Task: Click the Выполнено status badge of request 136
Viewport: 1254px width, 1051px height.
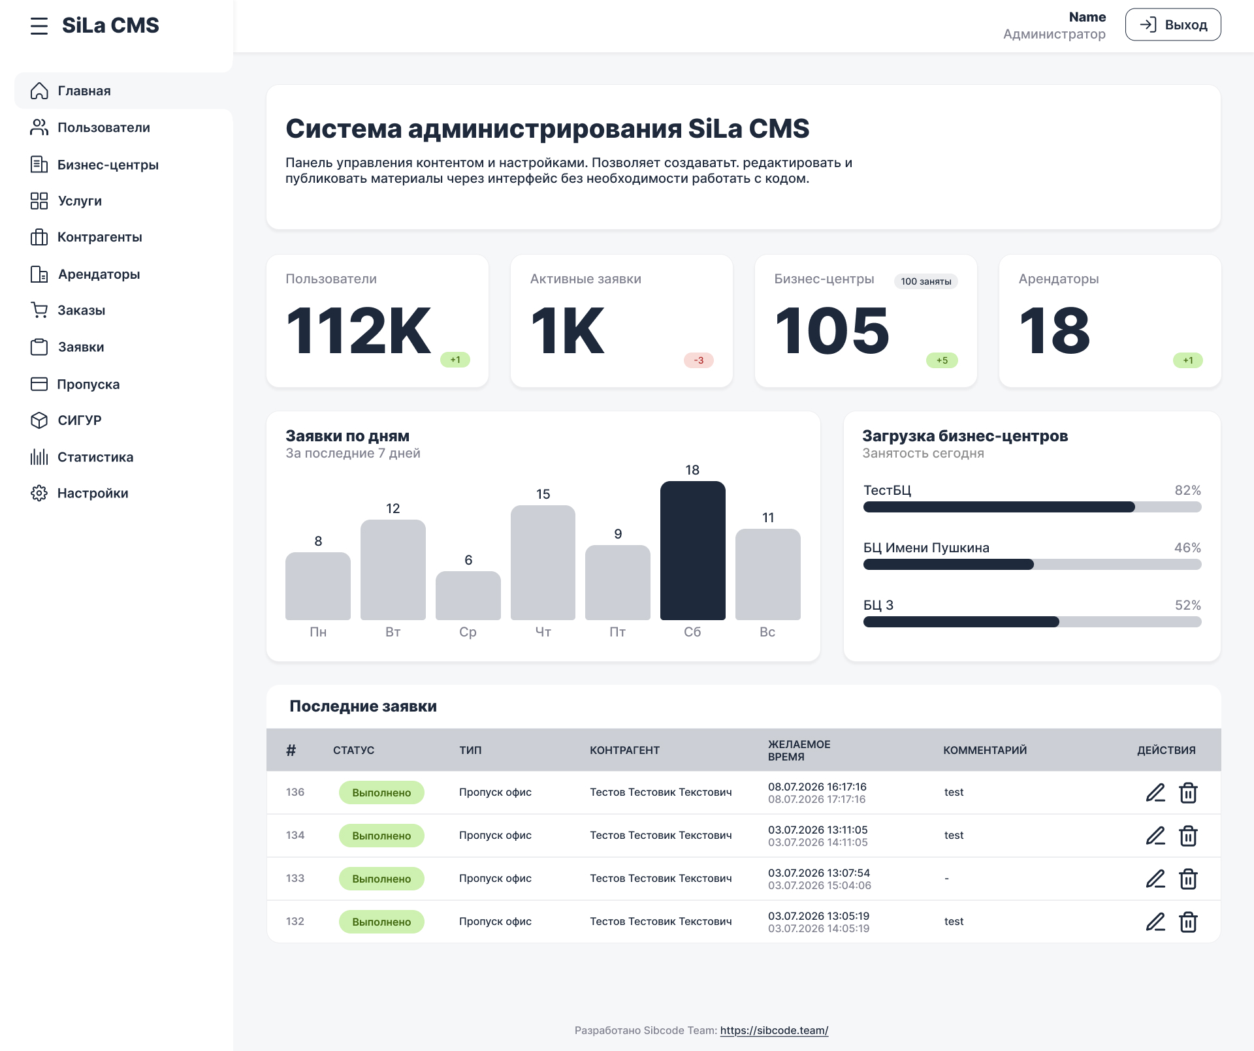Action: click(x=381, y=792)
